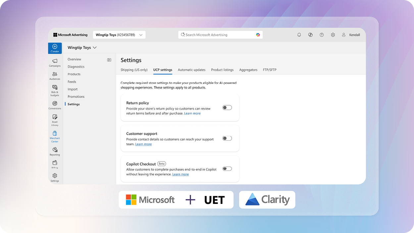This screenshot has width=414, height=233.
Task: Open Diagnostics in side menu
Action: tap(76, 67)
